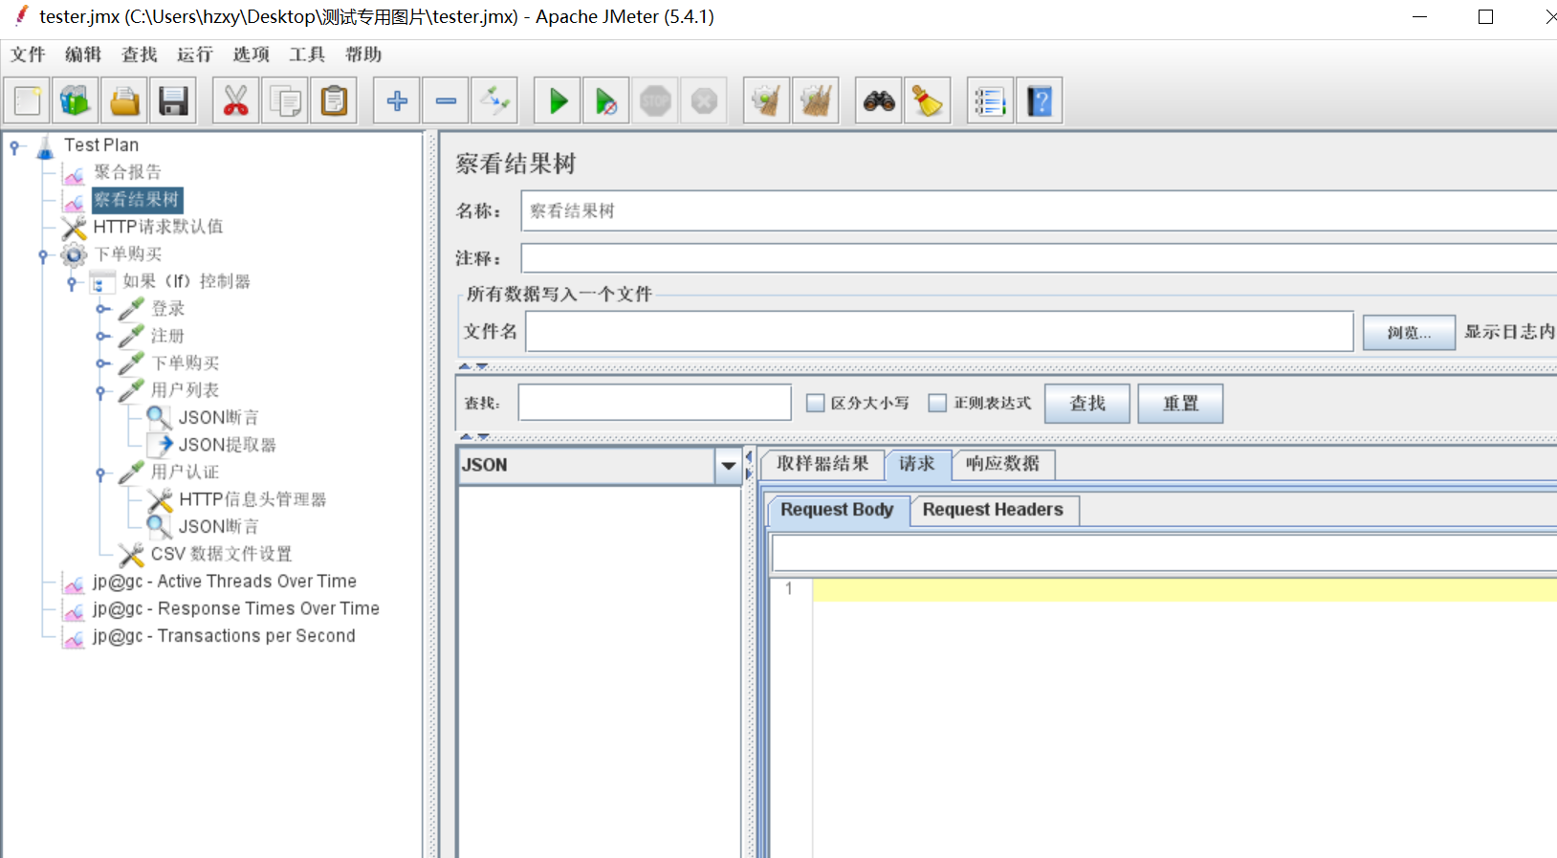Select the 如果 (If) 控制器 node

186,281
